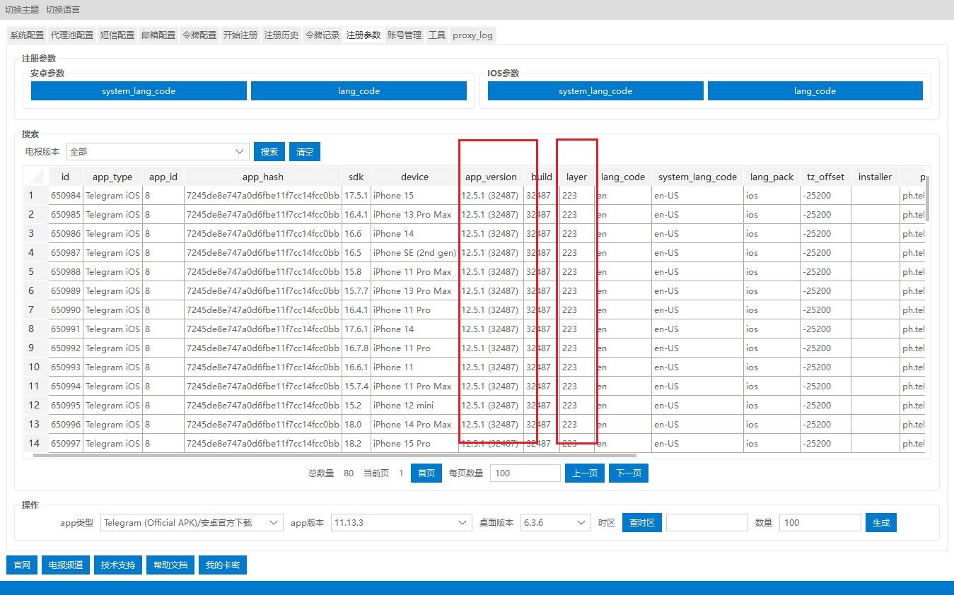The height and width of the screenshot is (595, 954).
Task: Click the table's horizontal scrollbar
Action: pos(339,456)
